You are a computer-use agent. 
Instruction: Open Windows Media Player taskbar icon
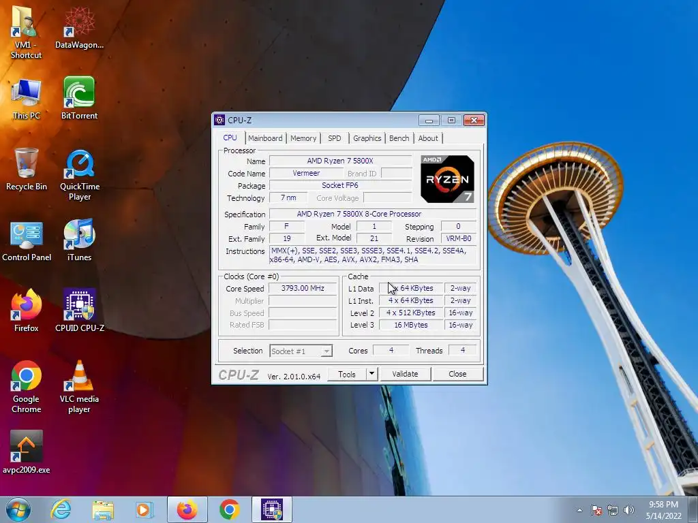click(145, 509)
